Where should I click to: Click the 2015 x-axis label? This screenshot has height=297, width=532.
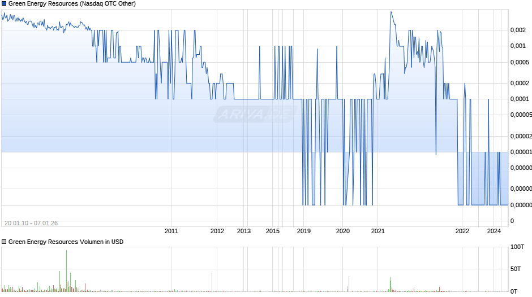273,231
